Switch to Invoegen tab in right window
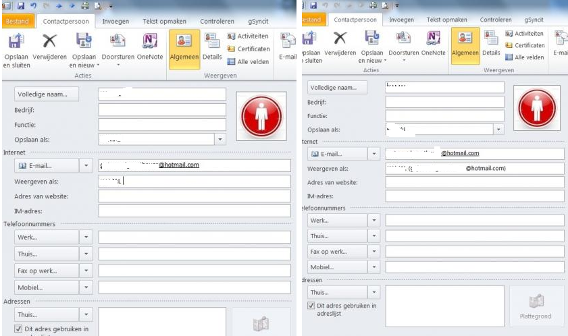The image size is (568, 336). [401, 20]
